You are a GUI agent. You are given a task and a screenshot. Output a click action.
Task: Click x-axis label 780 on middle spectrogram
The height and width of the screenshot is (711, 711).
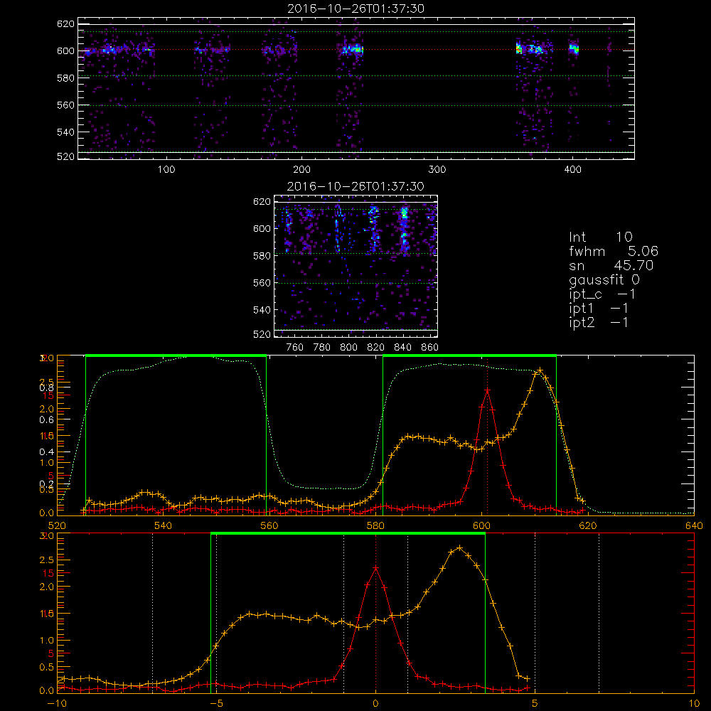[322, 348]
